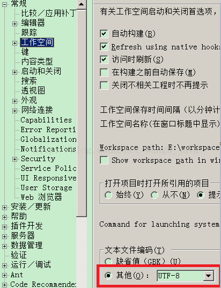This screenshot has height=288, width=221.
Task: Enable 在构建之前自动保存(M) checkbox
Action: (104, 73)
